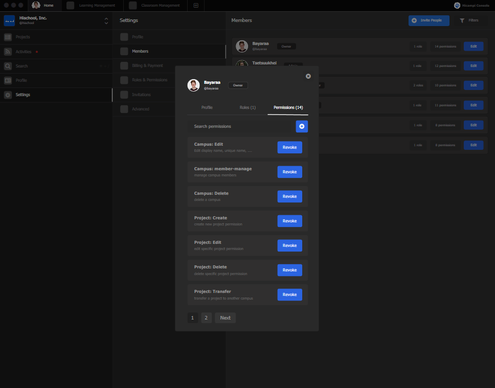Open the Profile card icon in sidebar

point(8,80)
